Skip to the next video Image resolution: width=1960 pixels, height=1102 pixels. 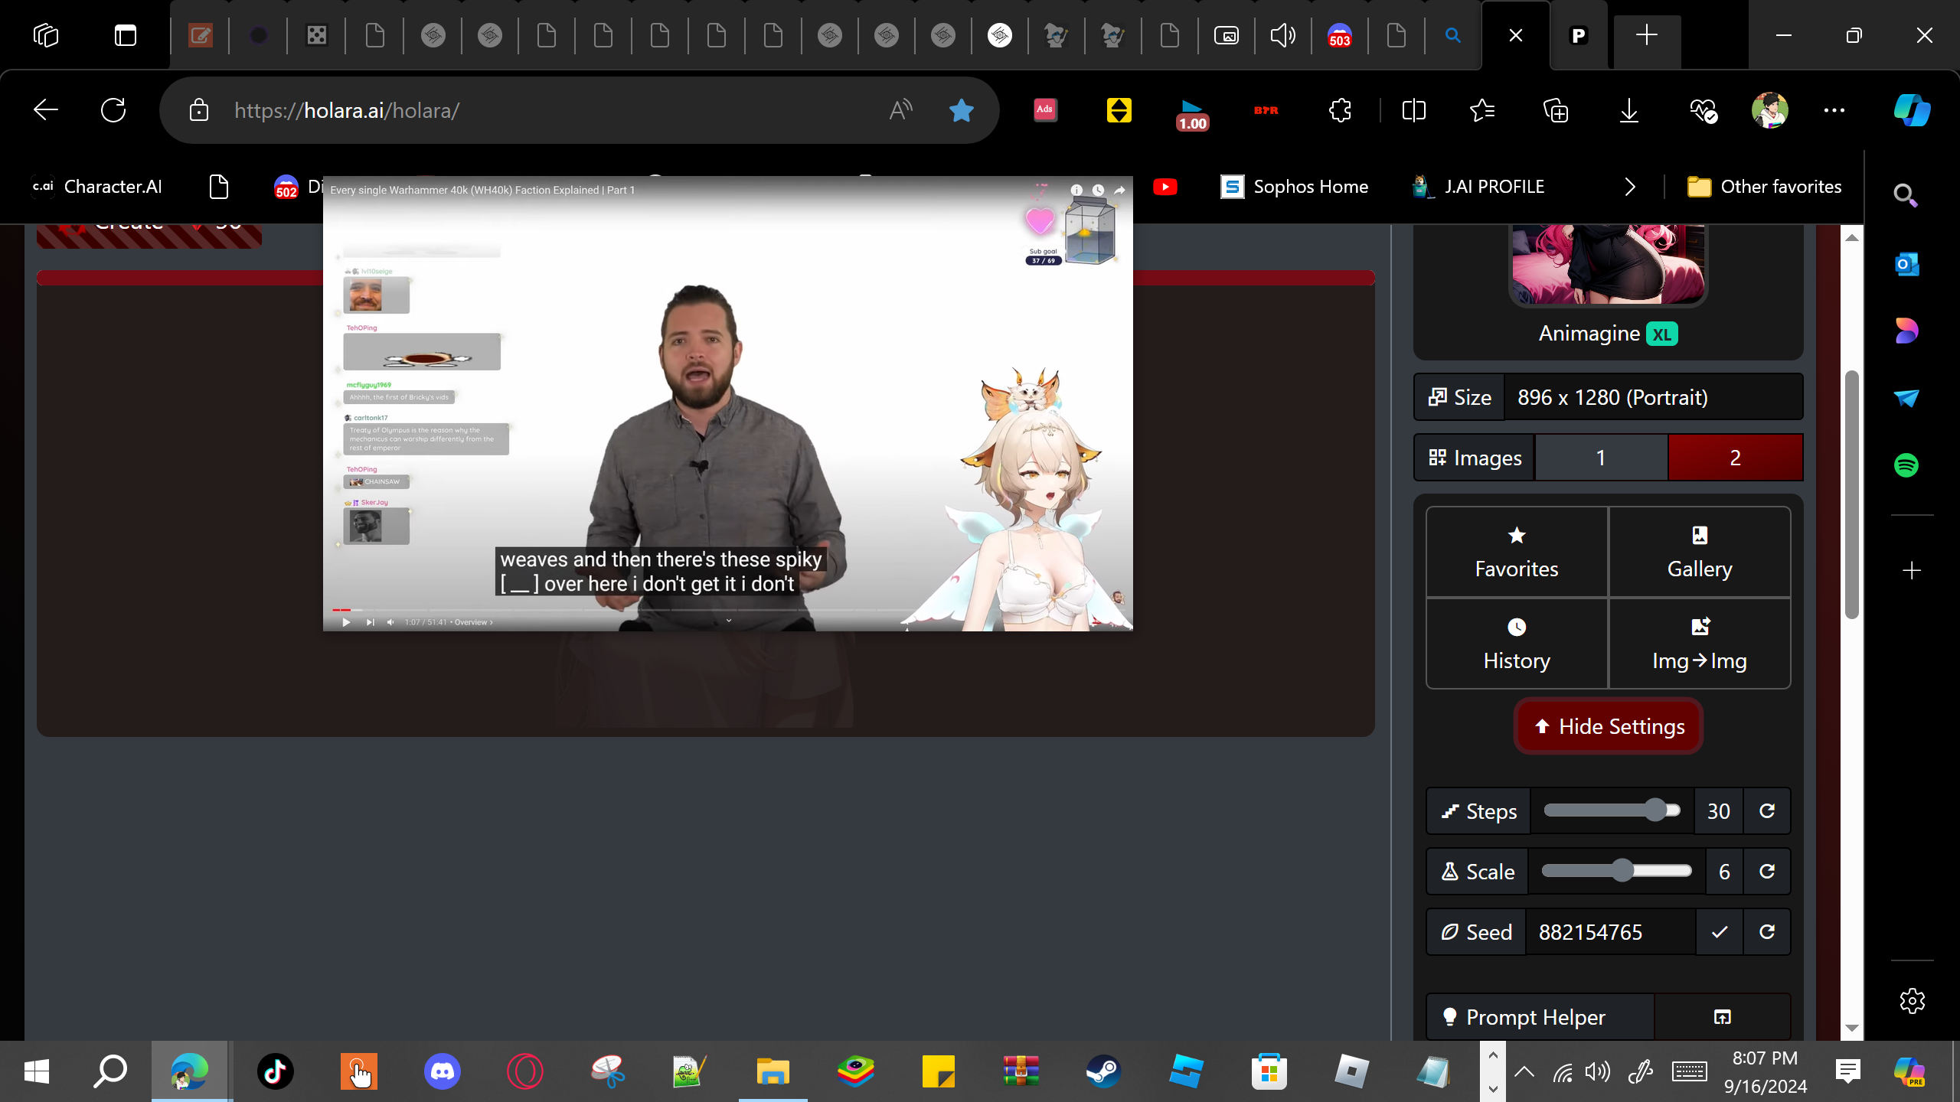click(x=370, y=622)
